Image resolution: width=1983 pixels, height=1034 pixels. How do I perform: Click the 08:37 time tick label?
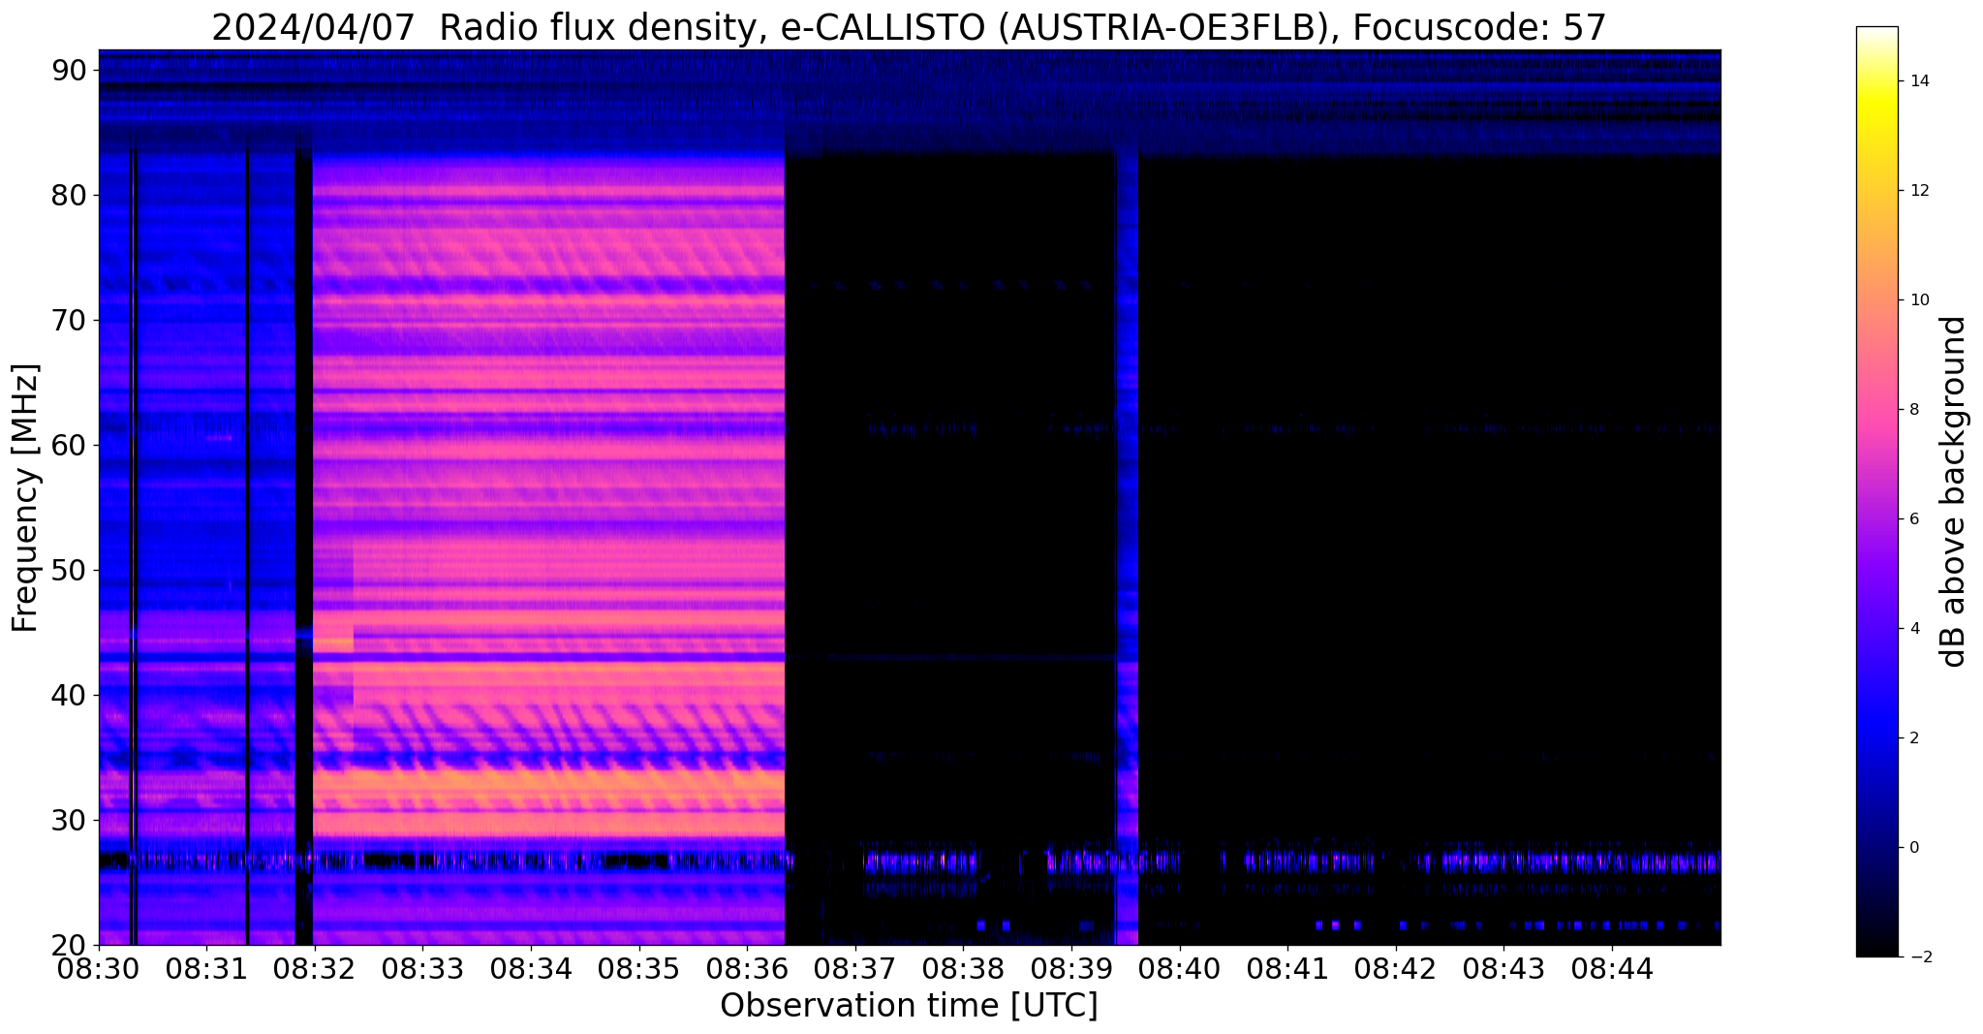855,968
